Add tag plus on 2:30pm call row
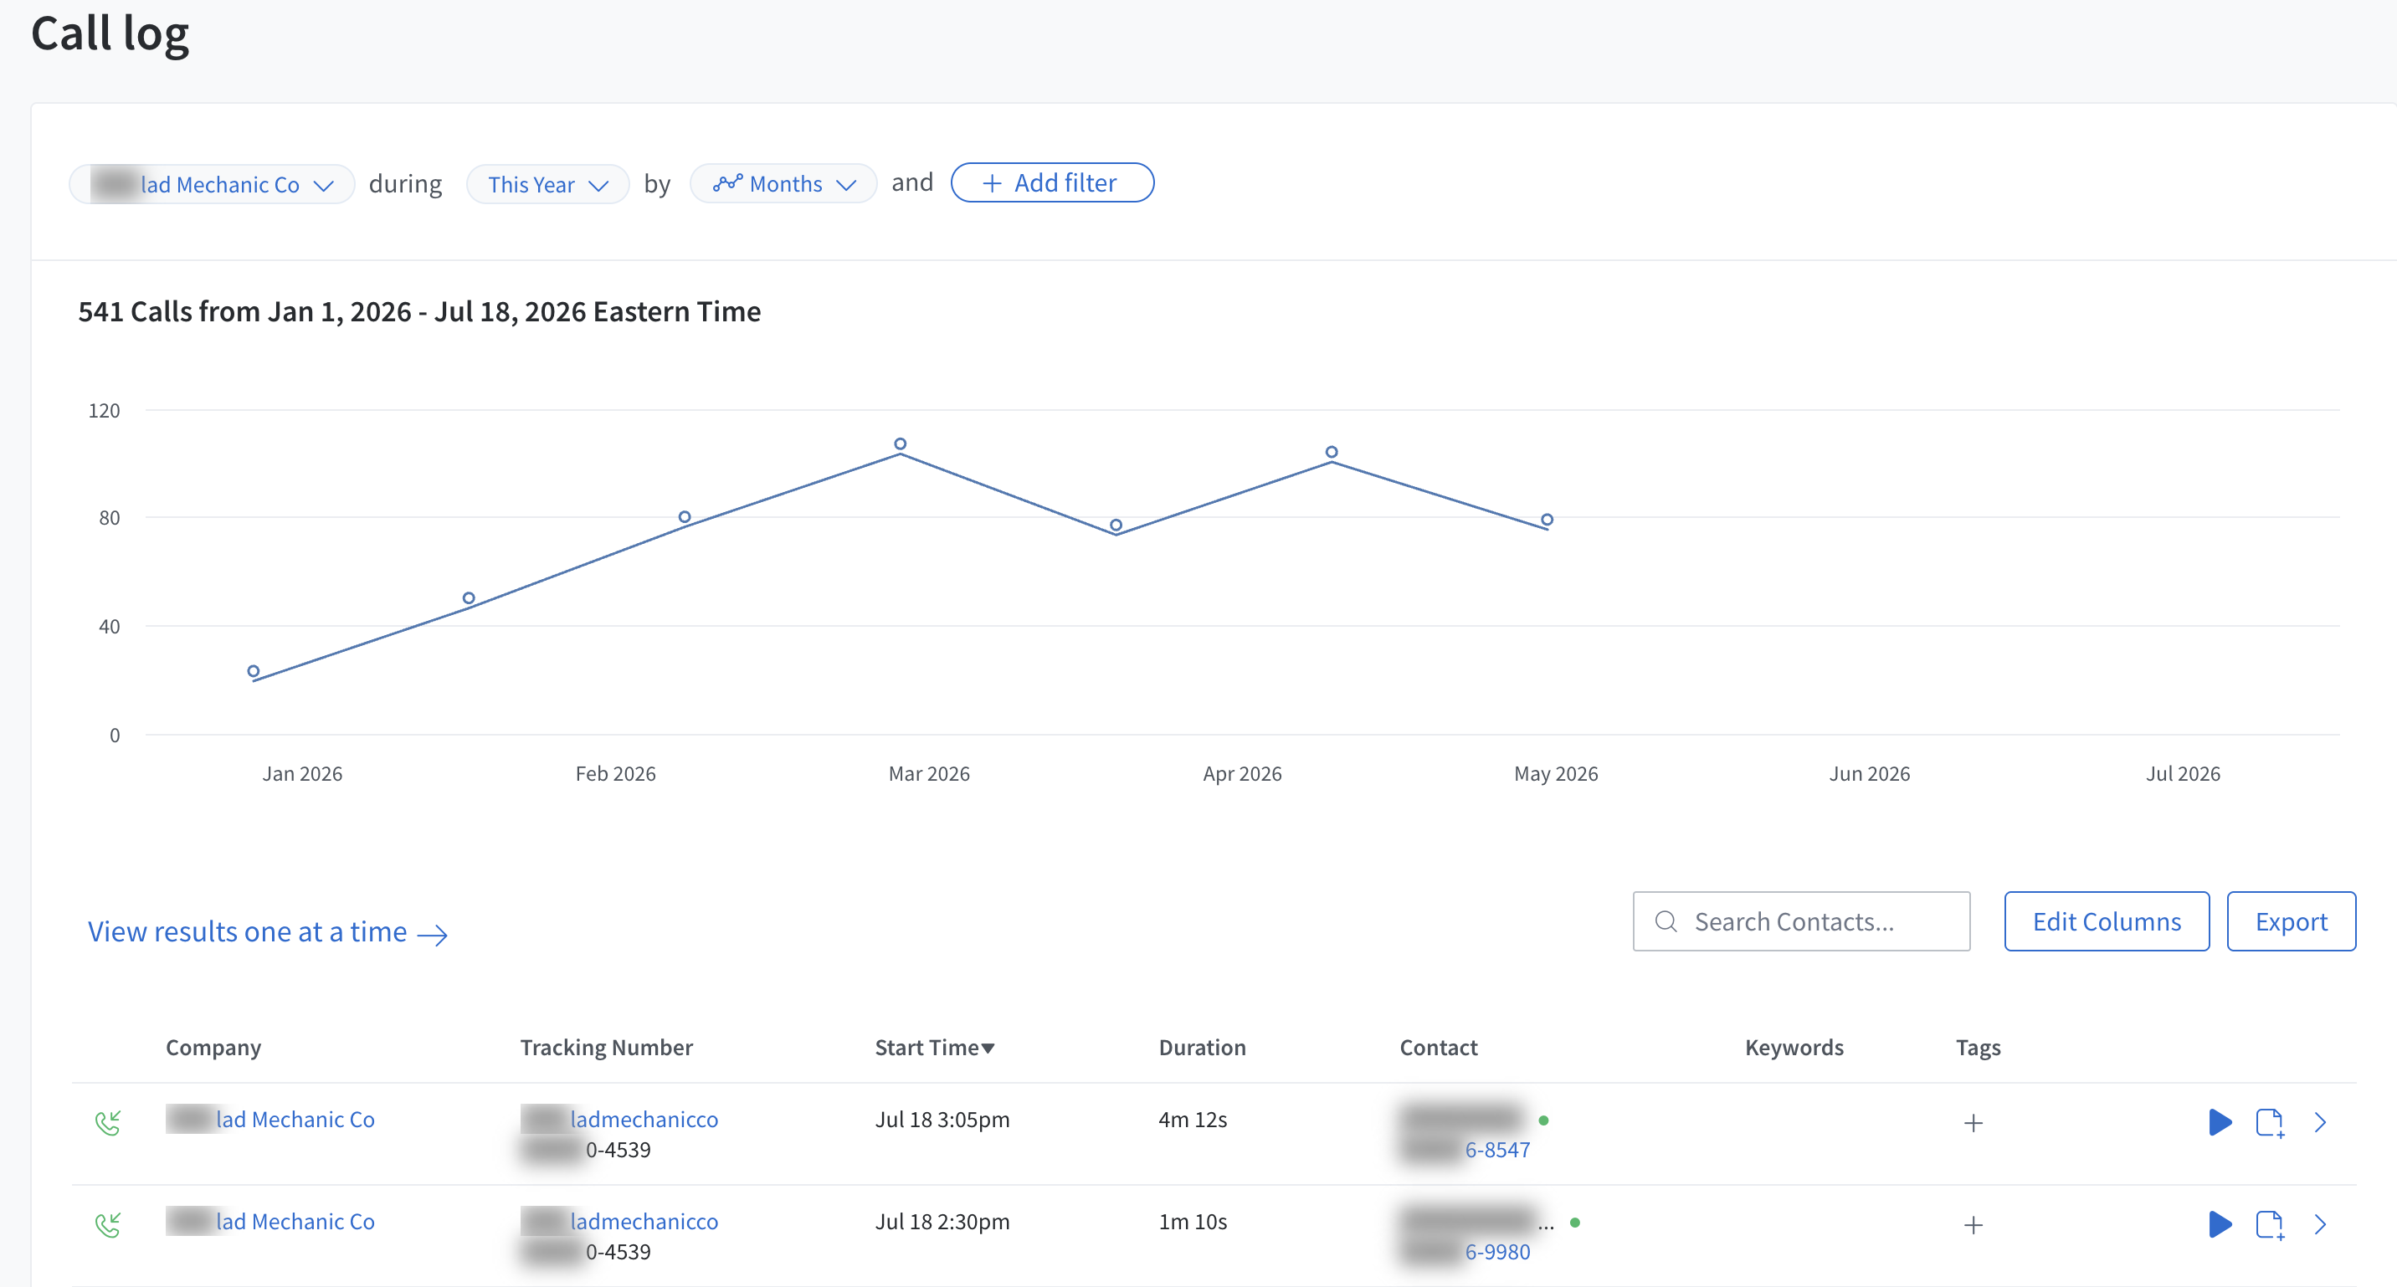Screen dimensions: 2397x1287 click(x=1973, y=1224)
